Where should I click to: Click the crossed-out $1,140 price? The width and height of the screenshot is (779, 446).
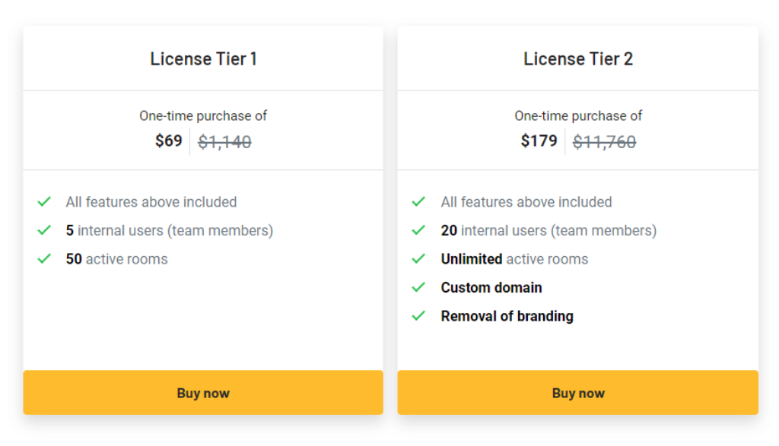point(224,142)
